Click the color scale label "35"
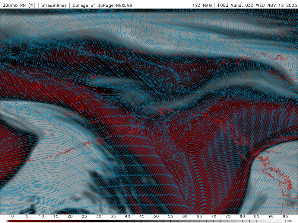The width and height of the screenshot is (298, 223). pos(113,216)
